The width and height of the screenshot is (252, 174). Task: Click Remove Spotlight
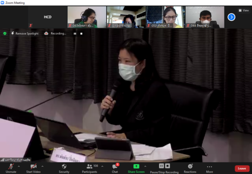[x=25, y=34]
